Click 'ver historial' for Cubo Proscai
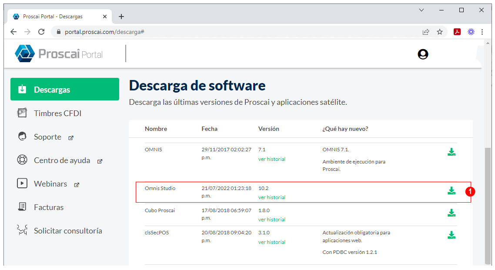This screenshot has width=495, height=270. (x=272, y=219)
